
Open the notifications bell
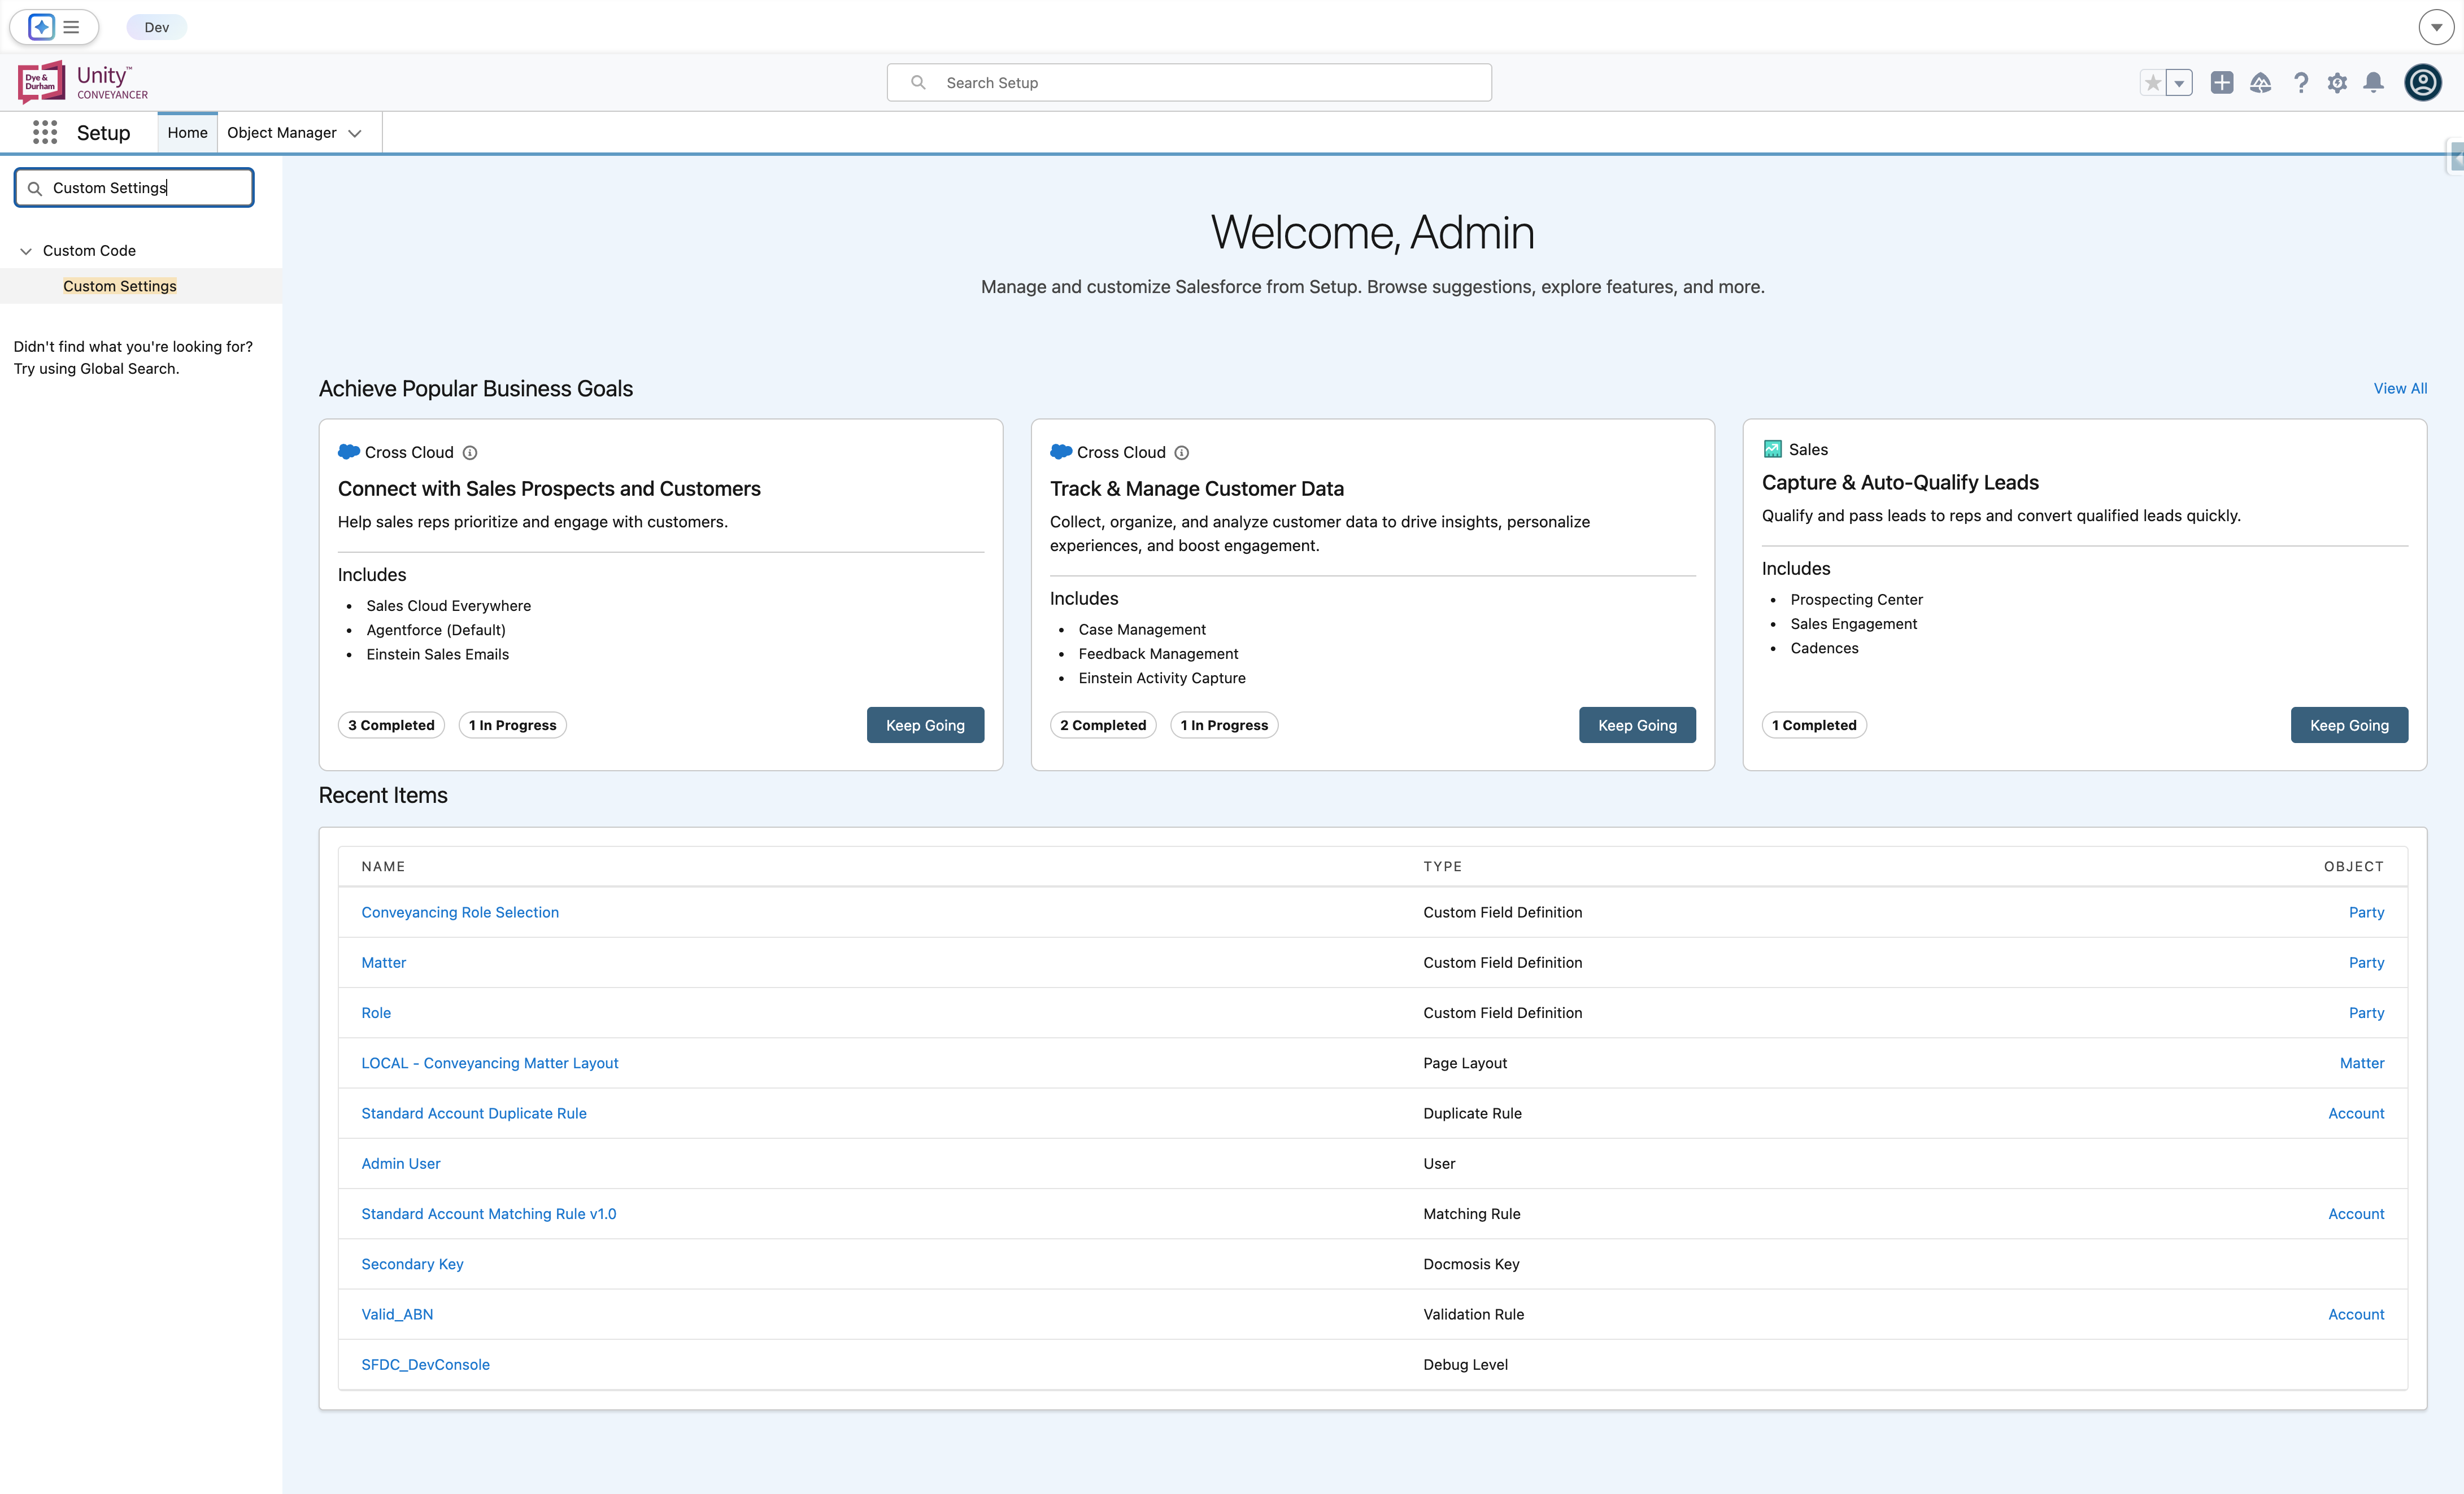click(x=2373, y=83)
